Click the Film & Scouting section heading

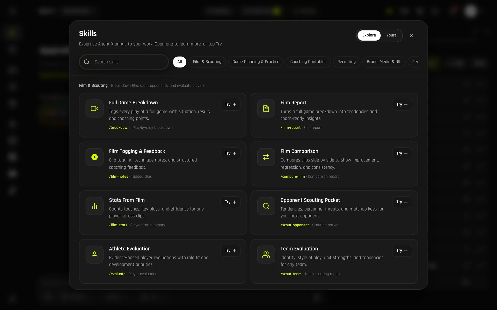pyautogui.click(x=93, y=86)
